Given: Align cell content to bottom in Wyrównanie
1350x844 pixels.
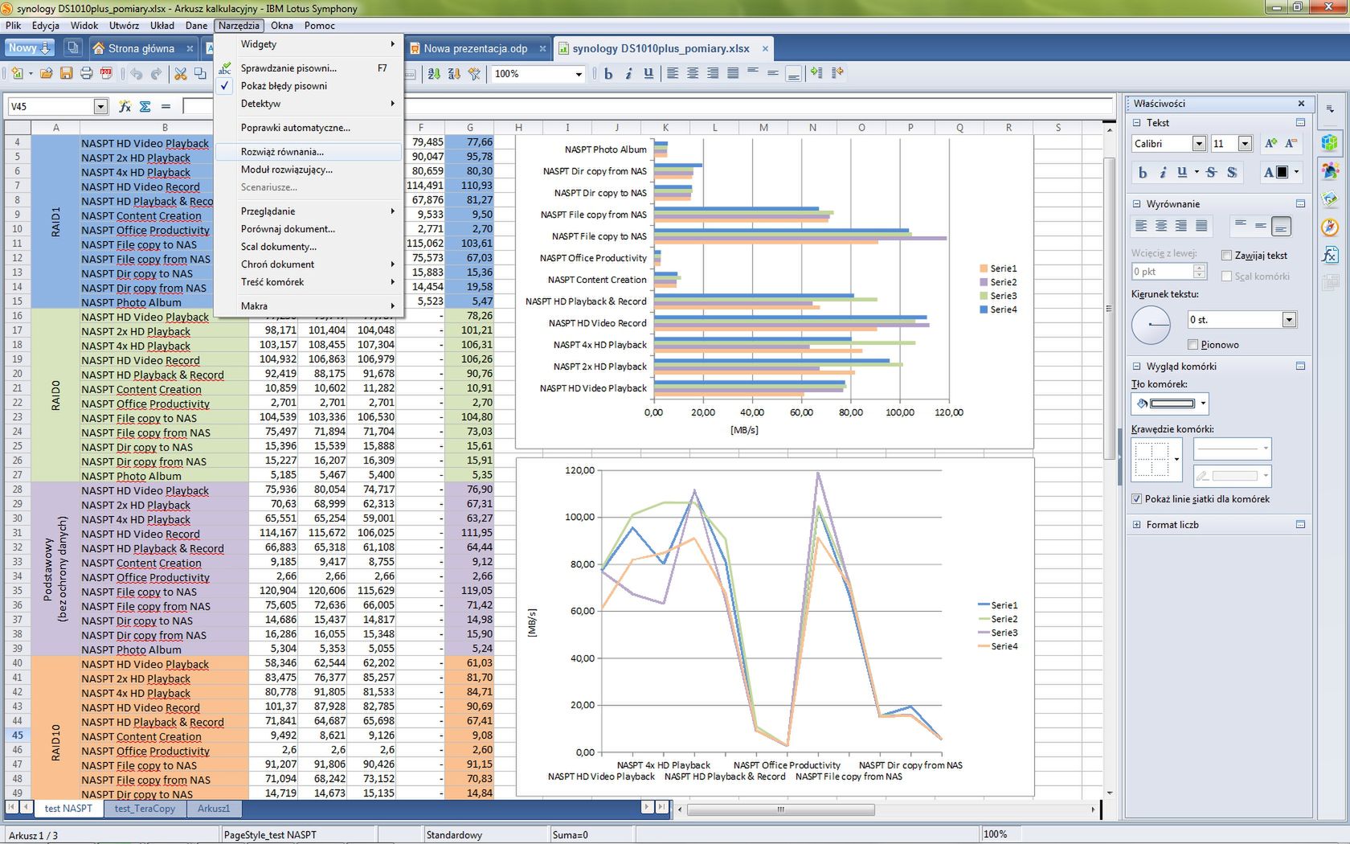Looking at the screenshot, I should (1282, 227).
